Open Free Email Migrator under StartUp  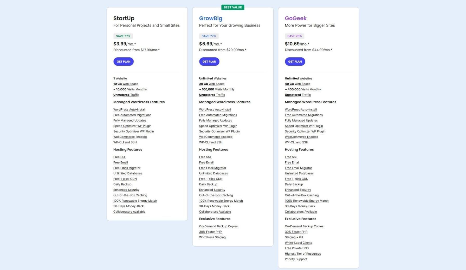(x=127, y=168)
